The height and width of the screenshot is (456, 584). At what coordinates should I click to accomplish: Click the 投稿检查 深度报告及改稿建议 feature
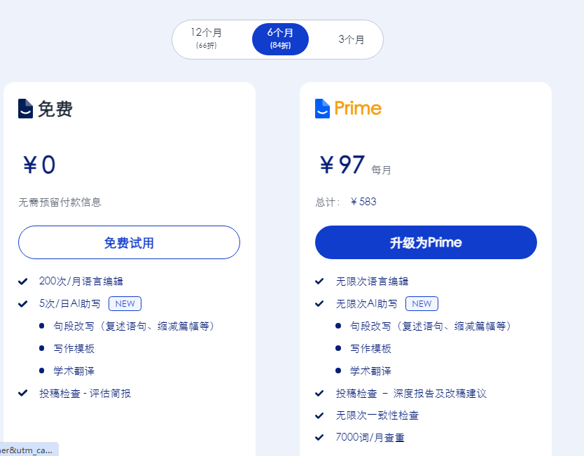[411, 394]
